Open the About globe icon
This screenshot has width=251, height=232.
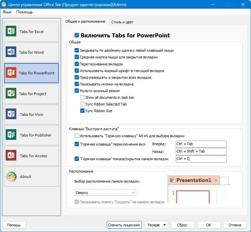pyautogui.click(x=11, y=177)
